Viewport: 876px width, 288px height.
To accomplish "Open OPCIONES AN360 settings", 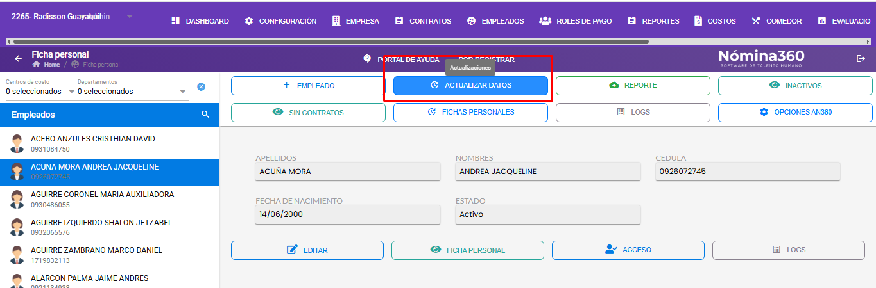I will 795,113.
